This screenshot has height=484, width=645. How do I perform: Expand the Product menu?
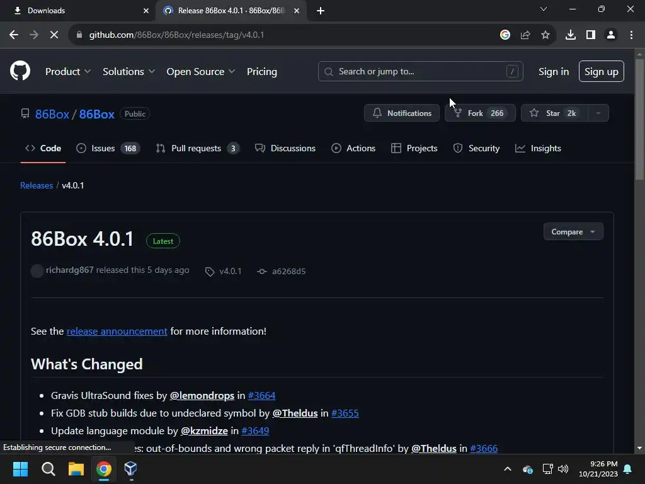pos(68,72)
